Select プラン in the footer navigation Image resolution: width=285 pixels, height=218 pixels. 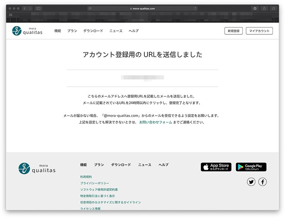[99, 165]
